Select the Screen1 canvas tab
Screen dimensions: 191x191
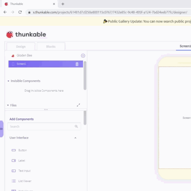185,46
